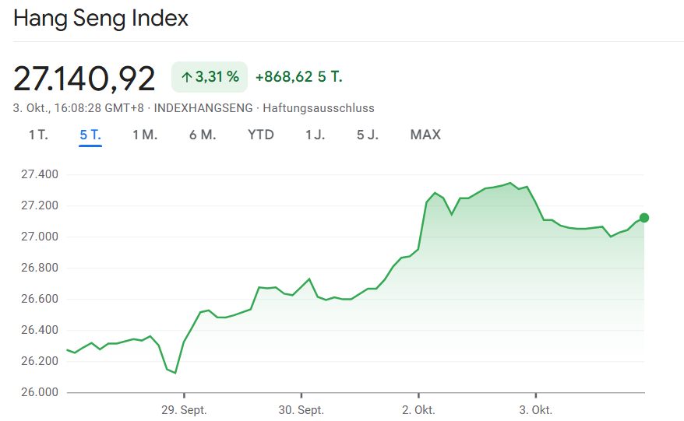Show the 1 J. chart range

click(315, 135)
